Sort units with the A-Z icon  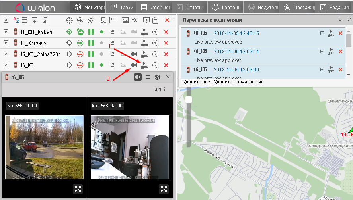point(16,20)
